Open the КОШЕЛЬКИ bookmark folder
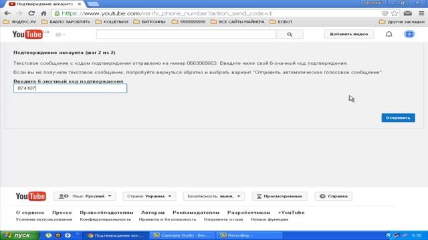 (x=112, y=22)
